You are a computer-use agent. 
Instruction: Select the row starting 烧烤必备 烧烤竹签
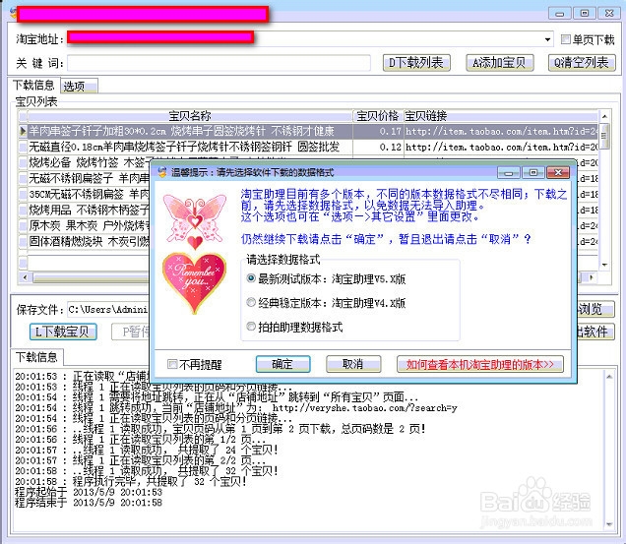click(x=89, y=162)
